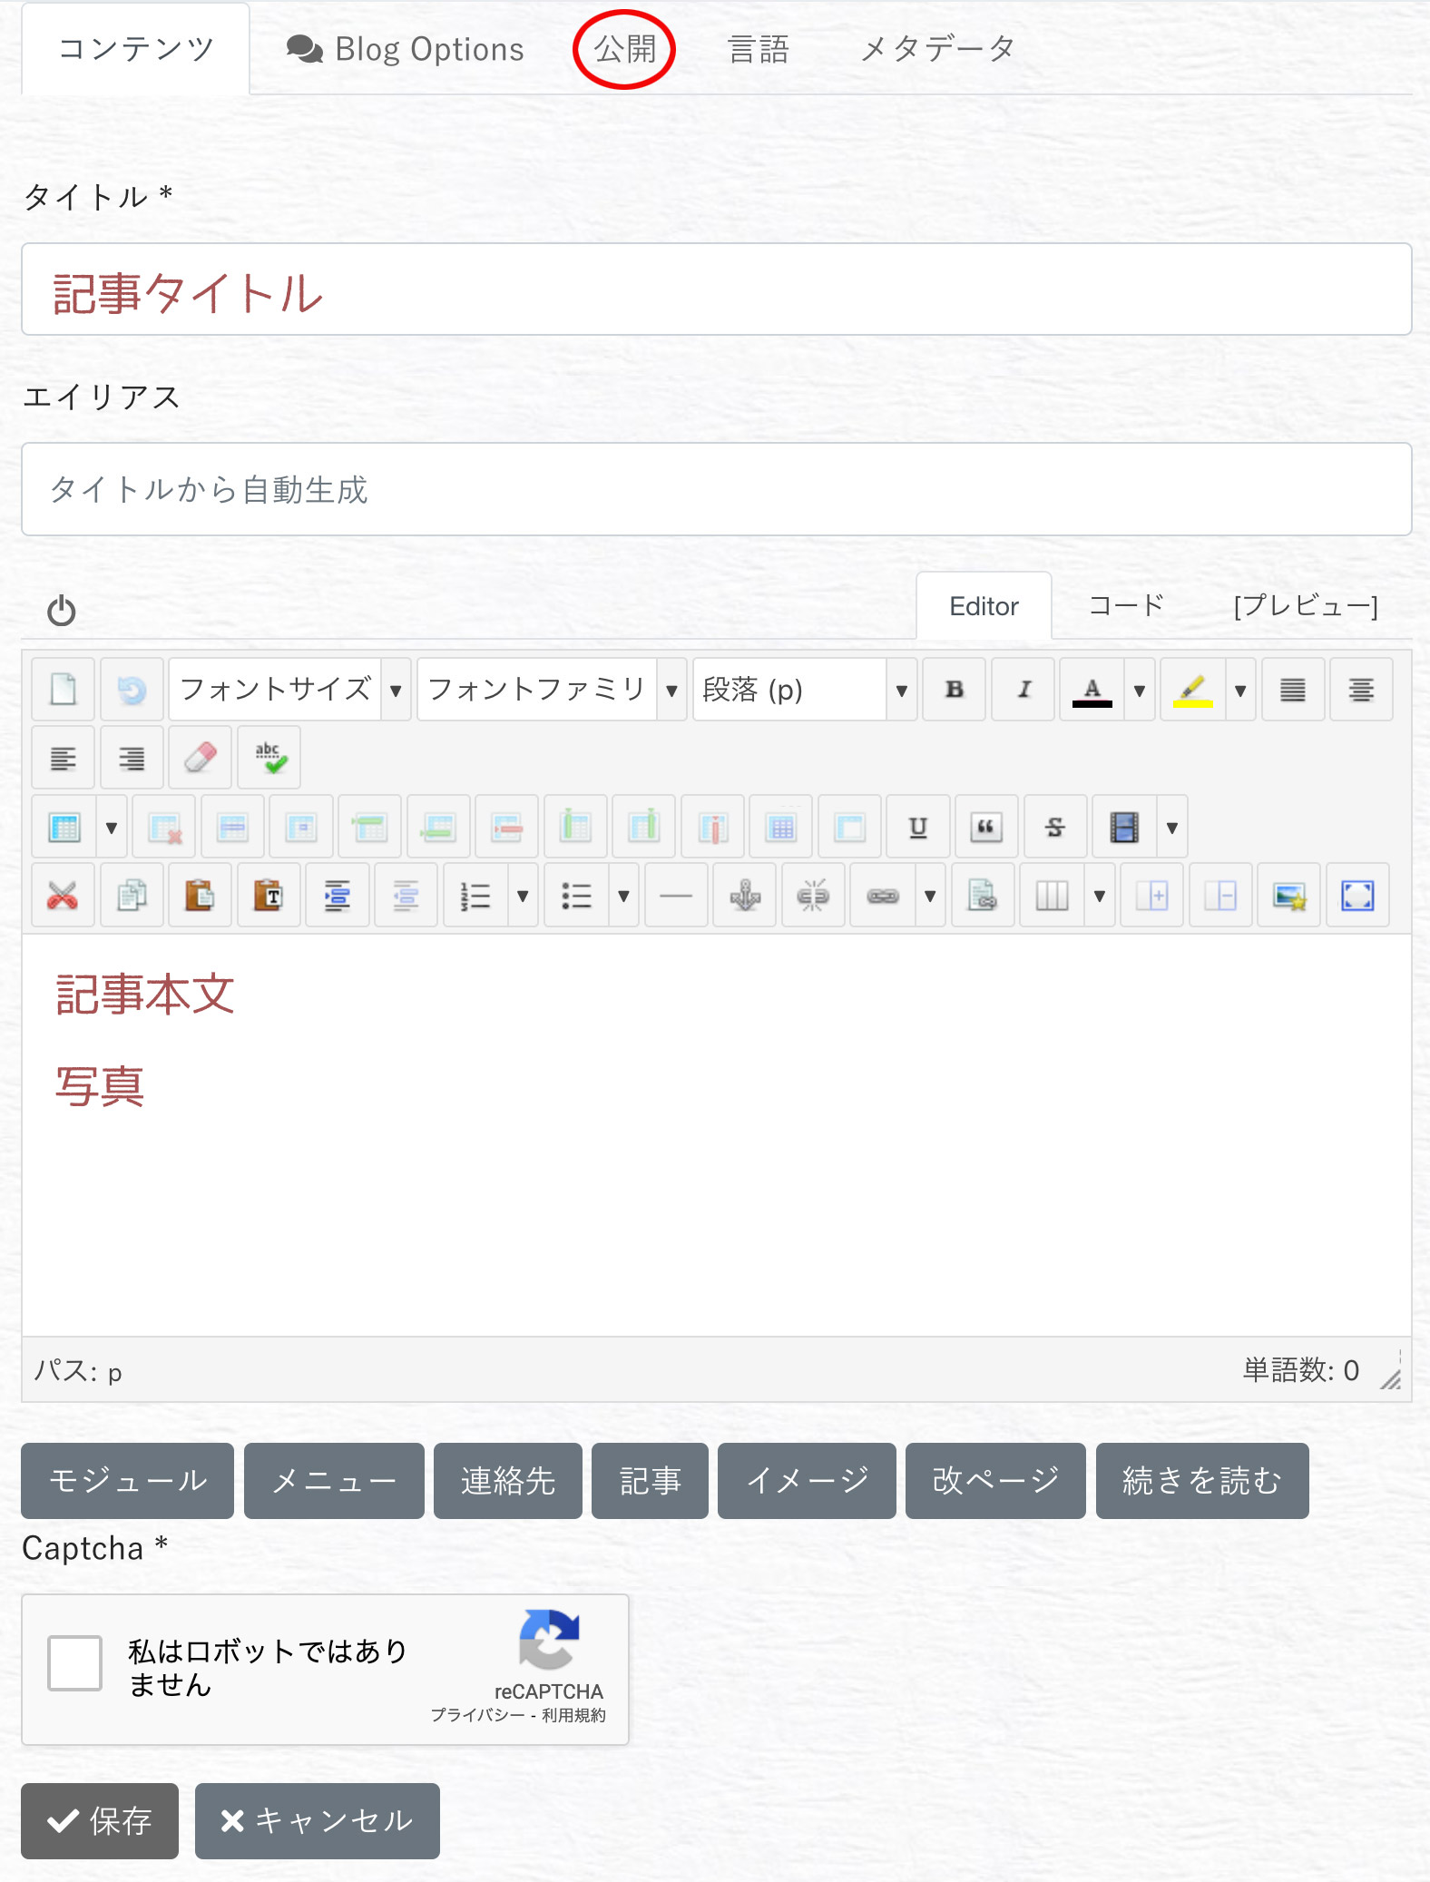Click into the エイリアス input field
The height and width of the screenshot is (1882, 1430).
716,490
